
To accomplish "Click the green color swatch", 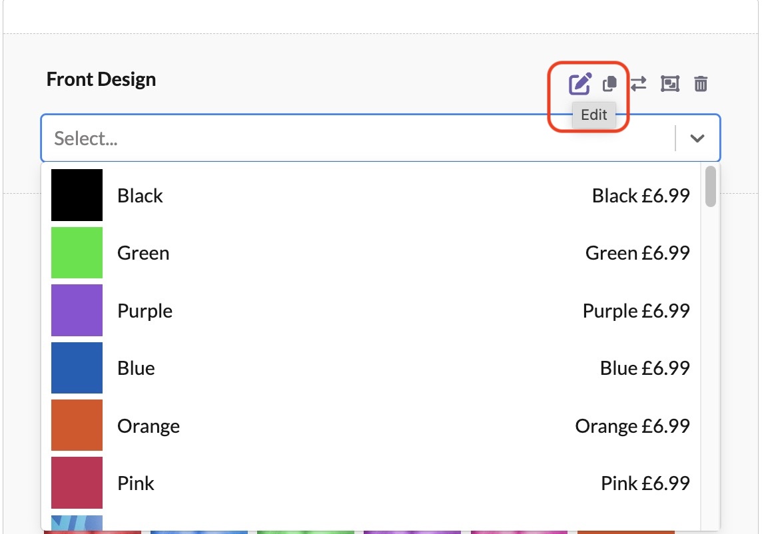I will tap(77, 252).
